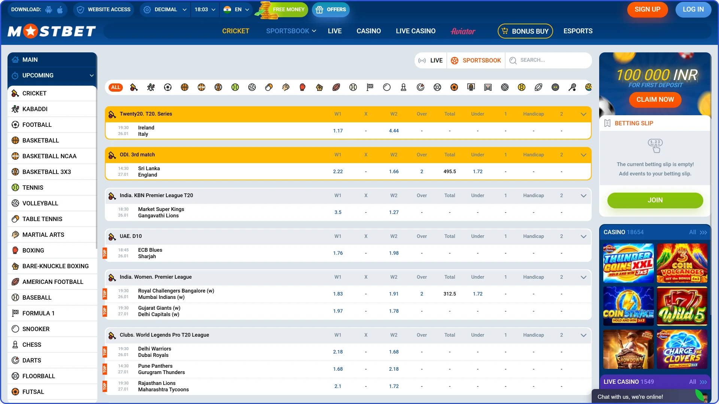Filter by the Formula 1 checkered flag icon
Screen dimensions: 719x404
[370, 87]
